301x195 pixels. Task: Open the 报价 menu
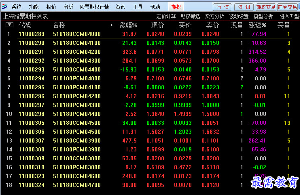click(x=51, y=7)
